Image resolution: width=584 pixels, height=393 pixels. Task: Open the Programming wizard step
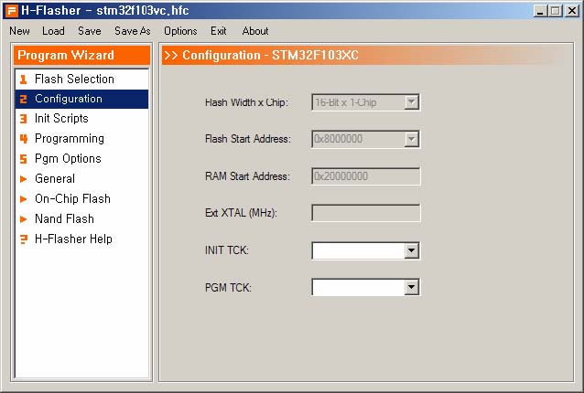click(x=81, y=139)
